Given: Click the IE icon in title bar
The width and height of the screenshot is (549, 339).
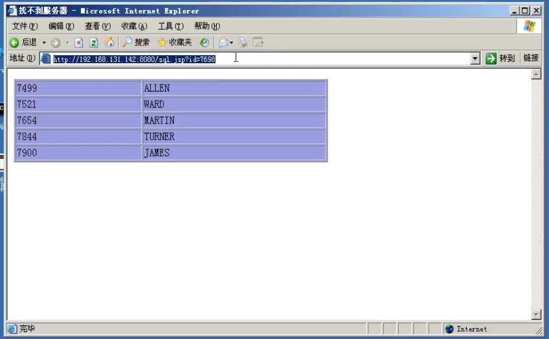Looking at the screenshot, I should pos(12,11).
